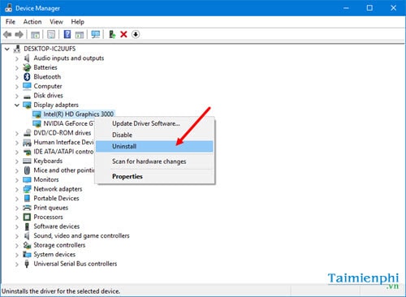406x297 pixels.
Task: Select the Portable Devices row
Action: pyautogui.click(x=56, y=198)
